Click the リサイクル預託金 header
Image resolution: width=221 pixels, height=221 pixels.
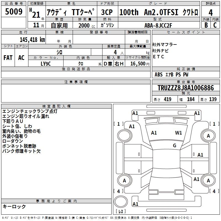click(138, 57)
